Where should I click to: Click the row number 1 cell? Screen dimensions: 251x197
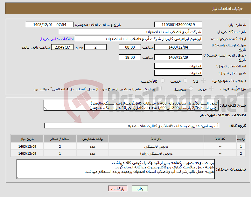pos(241,146)
